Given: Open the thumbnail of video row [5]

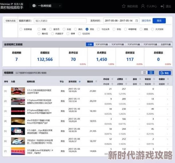Looking at the screenshot, I should [x=18, y=131].
